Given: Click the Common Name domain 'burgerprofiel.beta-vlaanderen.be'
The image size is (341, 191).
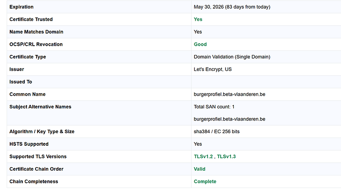Looking at the screenshot, I should tap(229, 94).
